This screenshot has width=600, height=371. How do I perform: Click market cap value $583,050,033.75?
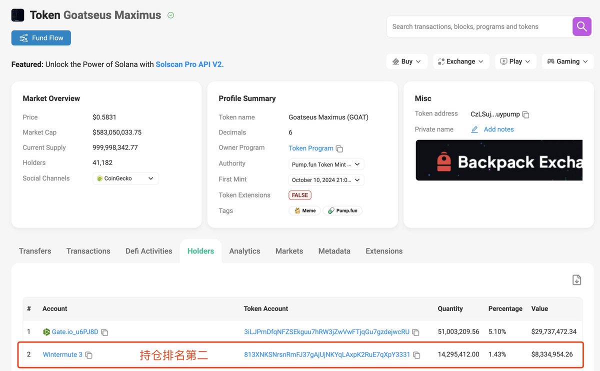[x=117, y=132]
